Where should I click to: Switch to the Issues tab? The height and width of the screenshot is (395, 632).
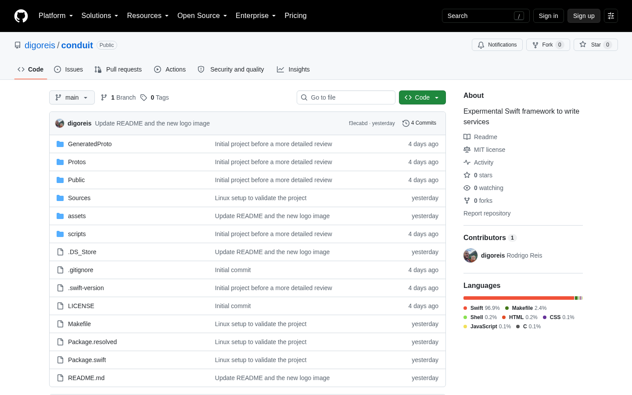point(68,69)
